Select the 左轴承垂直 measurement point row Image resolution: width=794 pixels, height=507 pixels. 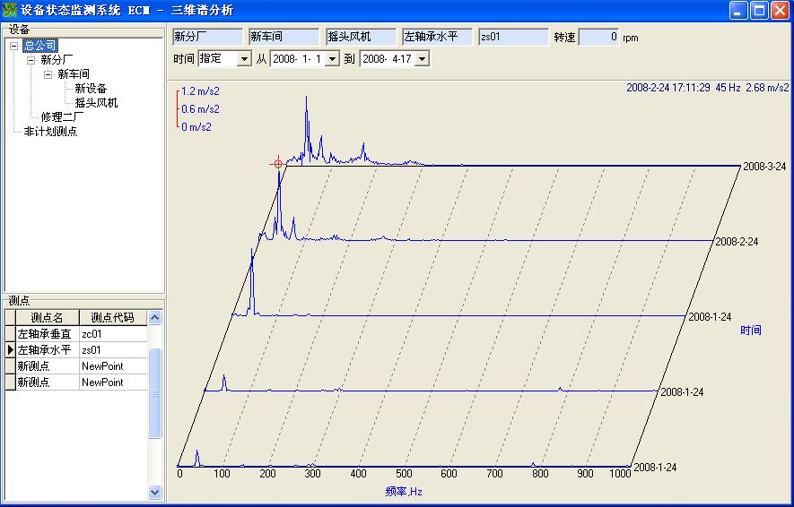click(x=47, y=334)
